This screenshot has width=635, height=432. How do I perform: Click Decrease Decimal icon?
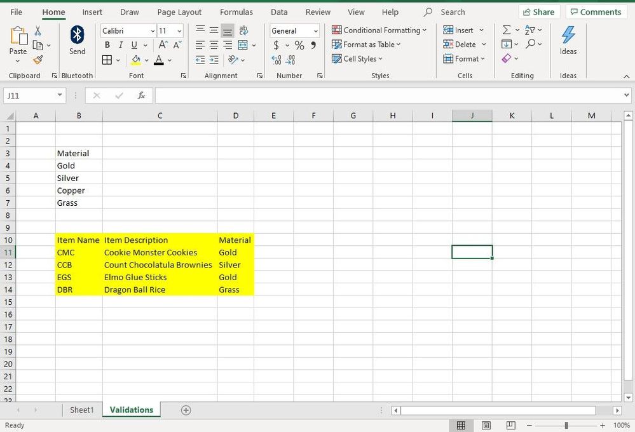pyautogui.click(x=290, y=60)
